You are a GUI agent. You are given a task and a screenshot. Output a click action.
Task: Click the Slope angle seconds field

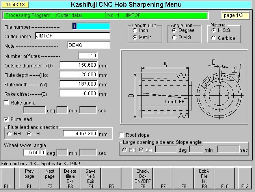click(x=228, y=149)
